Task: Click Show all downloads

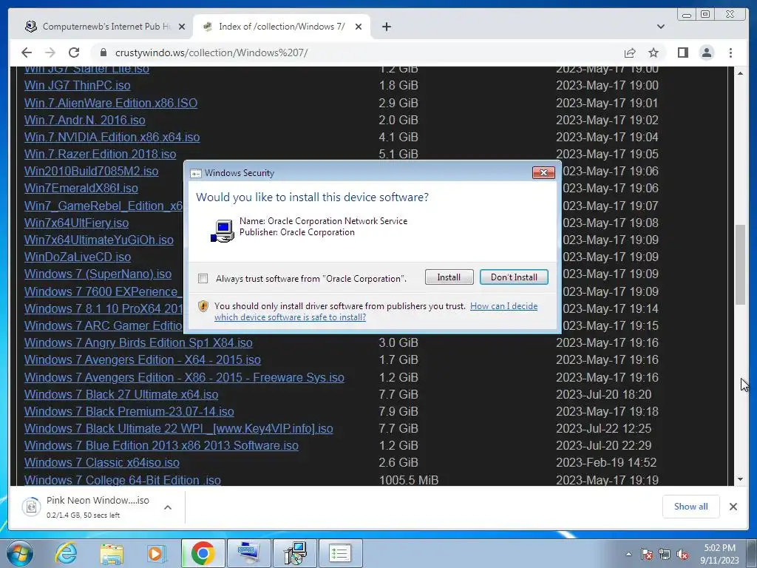Action: [x=690, y=507]
